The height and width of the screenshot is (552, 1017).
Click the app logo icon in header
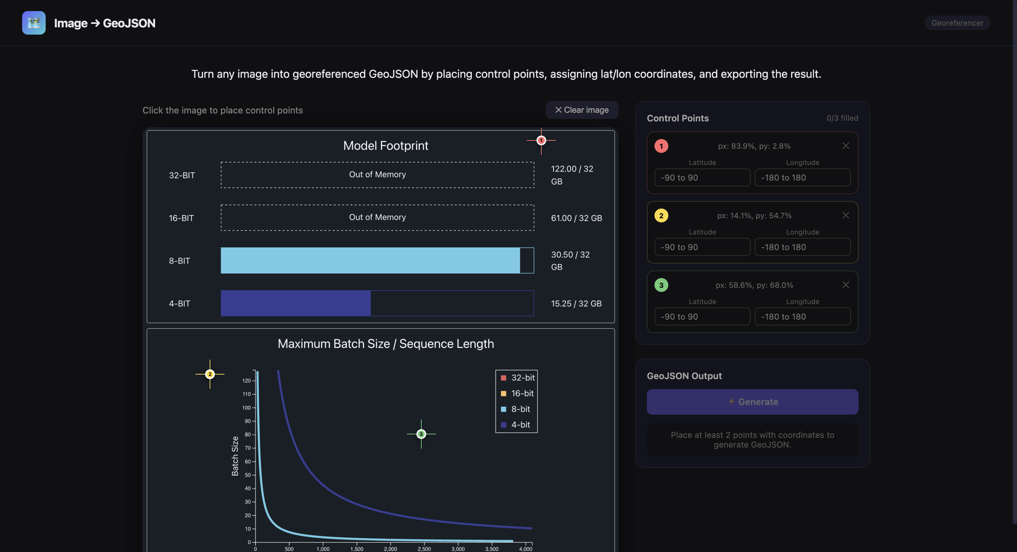coord(34,23)
